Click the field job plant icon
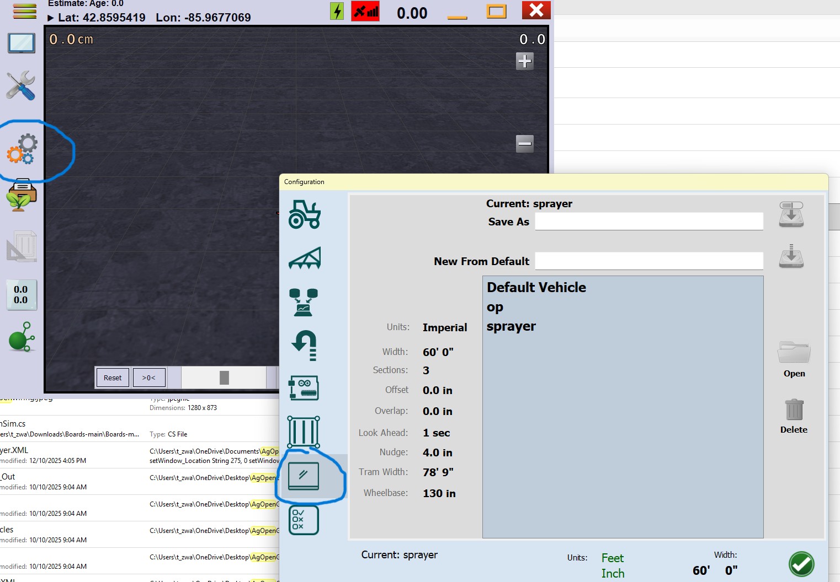840x582 pixels. tap(22, 195)
